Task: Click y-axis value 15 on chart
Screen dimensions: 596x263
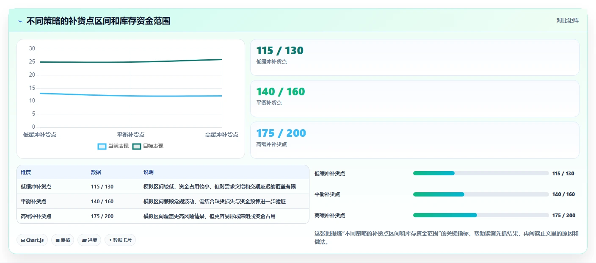Action: coord(32,88)
